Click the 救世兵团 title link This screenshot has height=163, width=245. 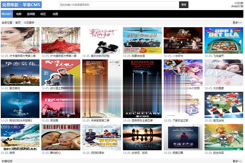click(218, 153)
